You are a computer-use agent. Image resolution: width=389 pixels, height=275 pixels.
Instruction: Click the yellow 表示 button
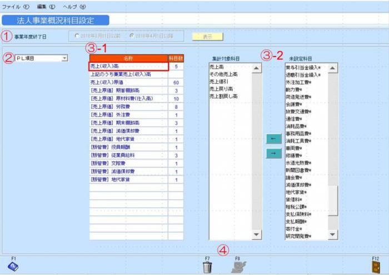[x=208, y=37]
